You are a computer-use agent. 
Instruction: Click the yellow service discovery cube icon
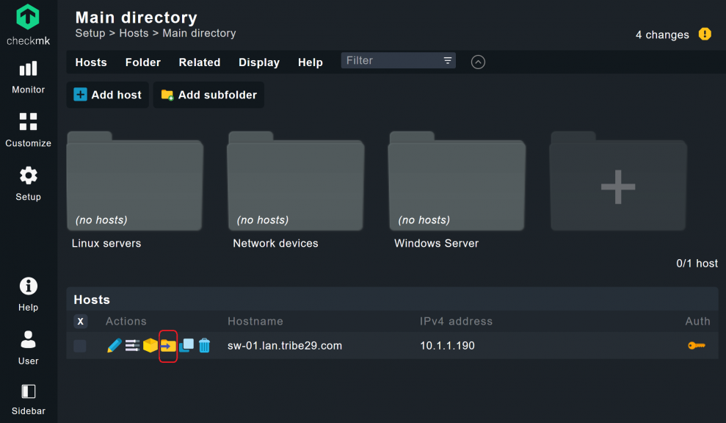pos(150,345)
